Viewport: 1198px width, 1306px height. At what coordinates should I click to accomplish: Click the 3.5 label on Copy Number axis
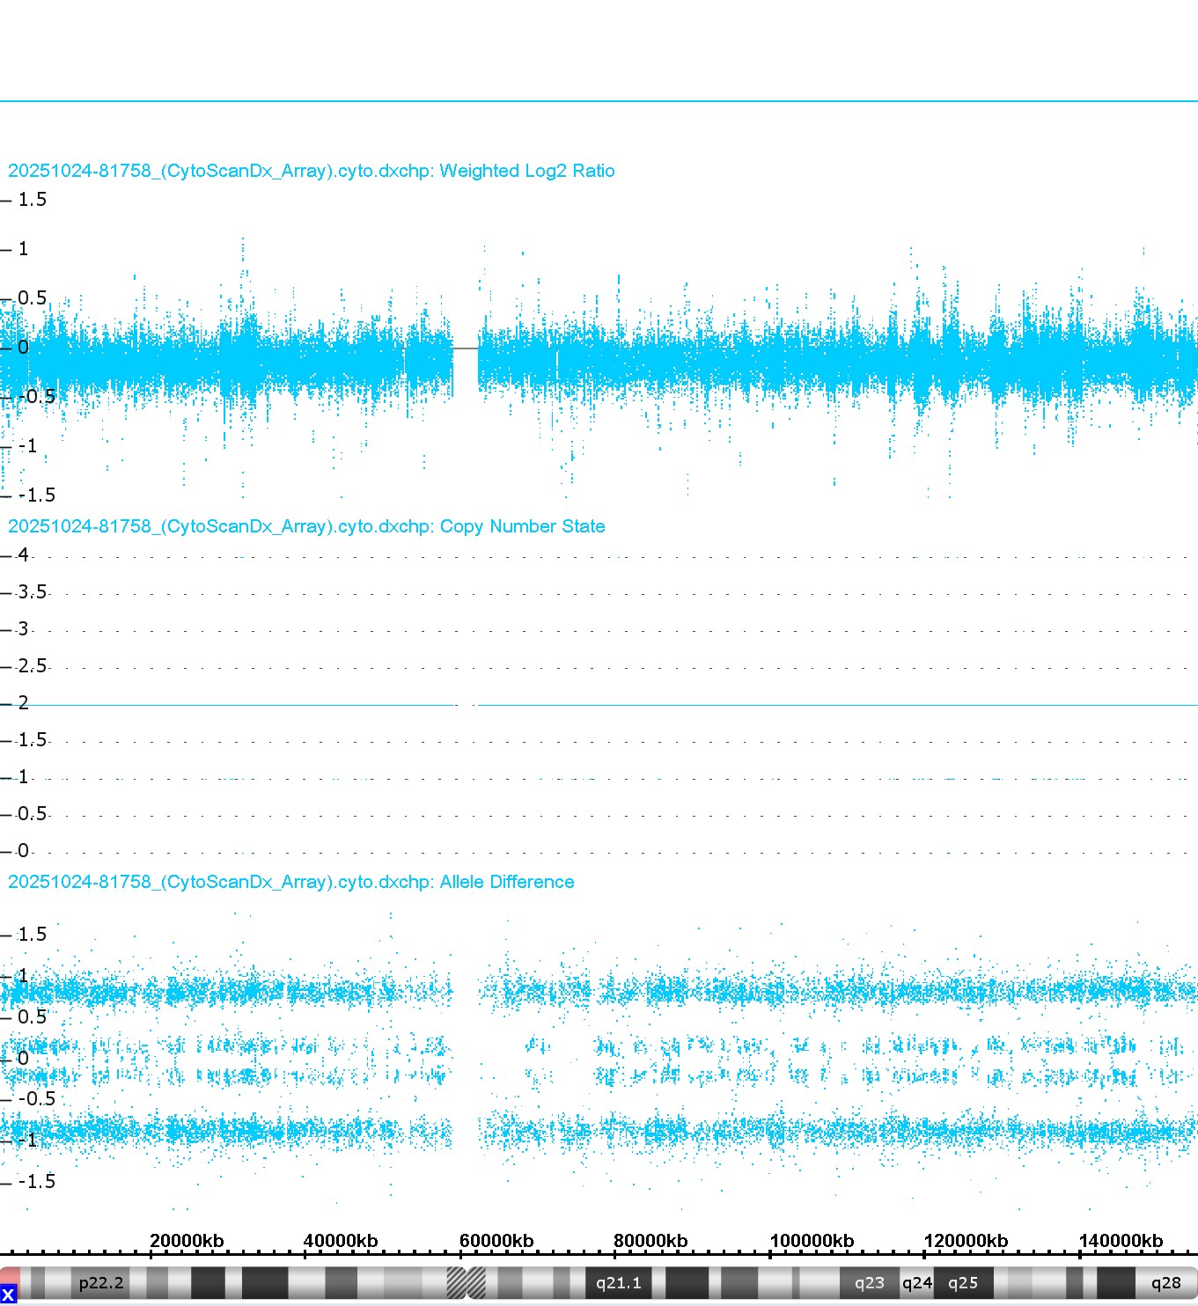click(x=33, y=592)
